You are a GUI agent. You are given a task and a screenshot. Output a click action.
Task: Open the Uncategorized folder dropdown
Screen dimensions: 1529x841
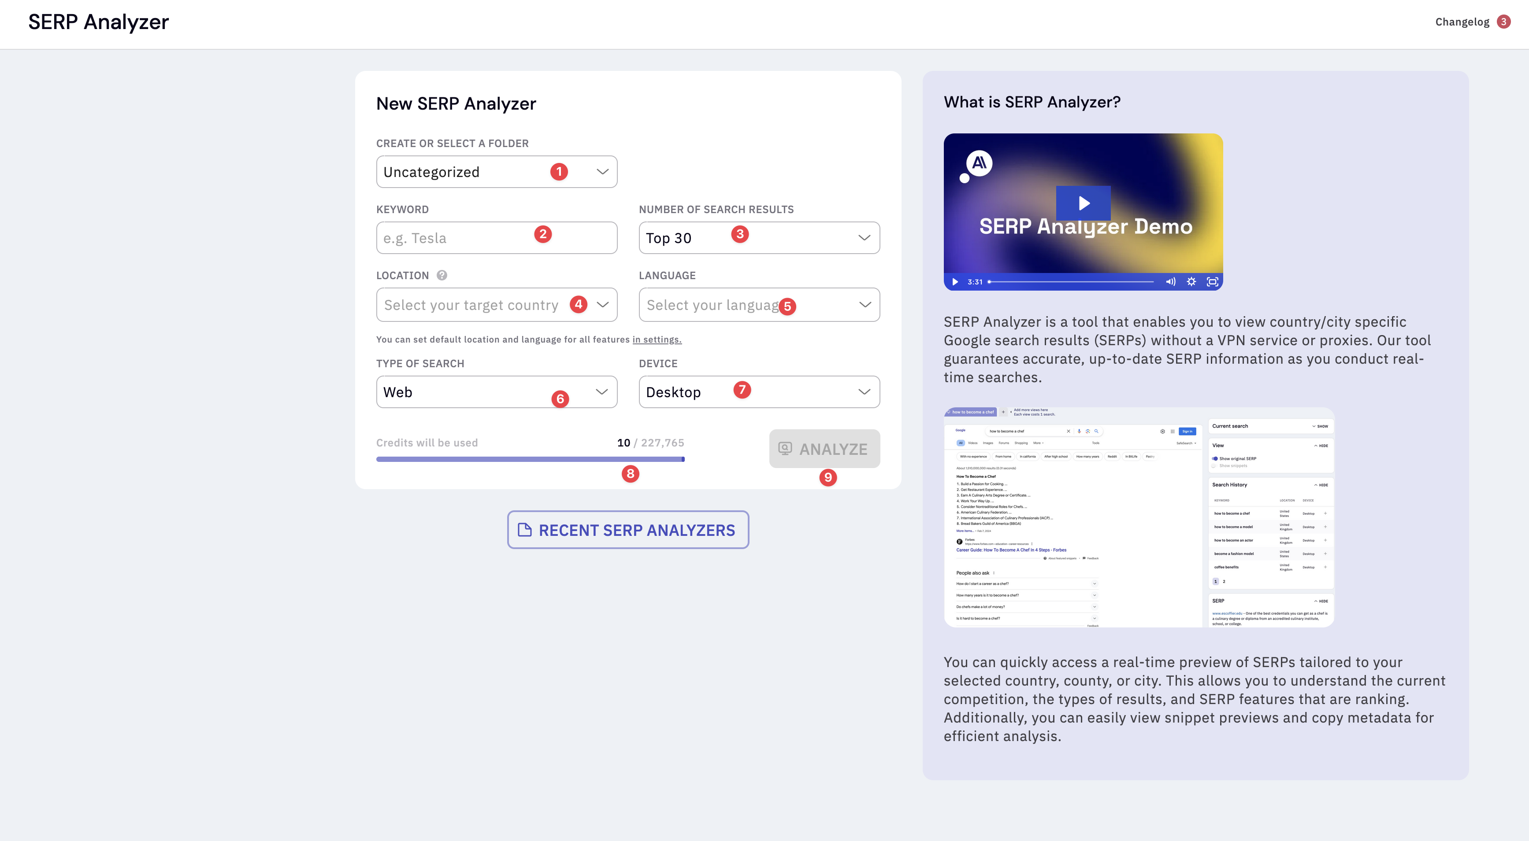tap(496, 172)
